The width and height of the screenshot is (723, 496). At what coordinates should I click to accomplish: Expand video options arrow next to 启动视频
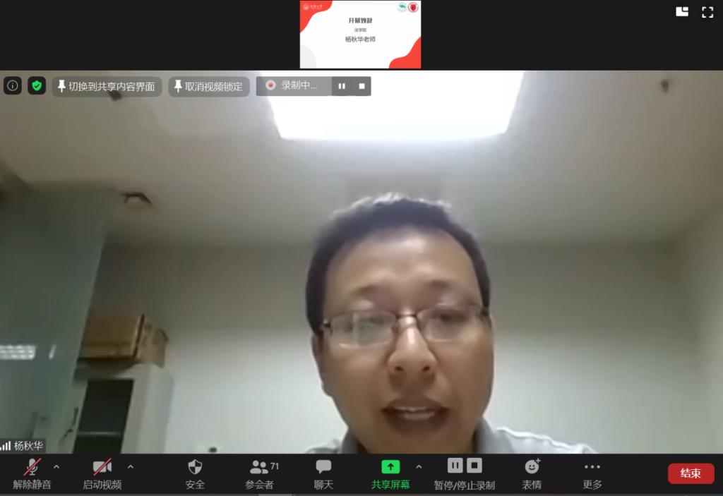pyautogui.click(x=131, y=466)
